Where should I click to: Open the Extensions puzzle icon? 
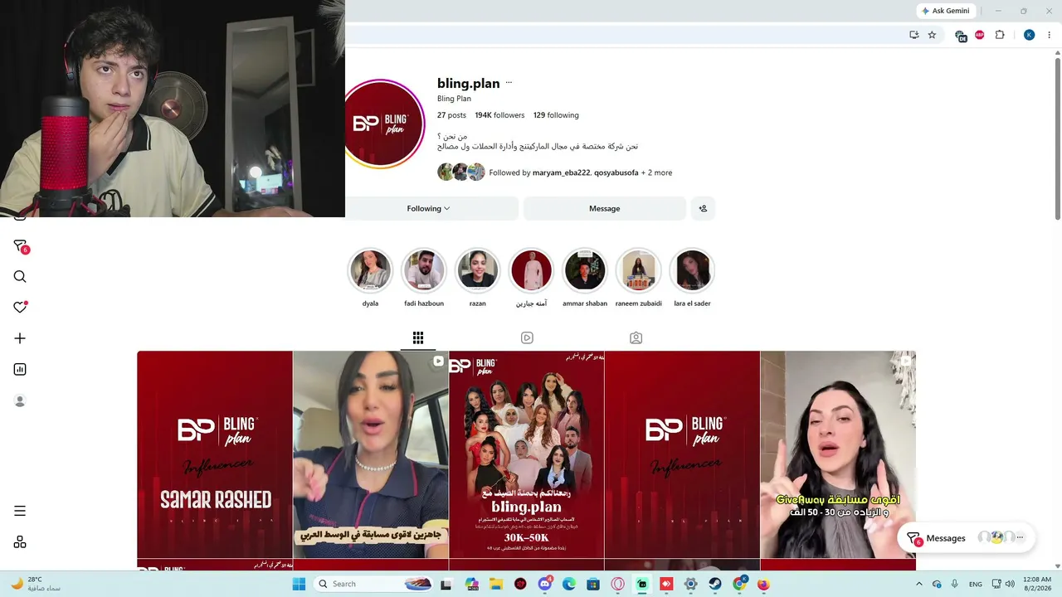pos(1000,35)
